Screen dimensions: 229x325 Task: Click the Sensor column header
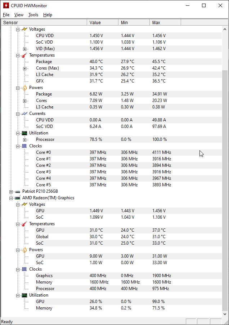click(43, 22)
